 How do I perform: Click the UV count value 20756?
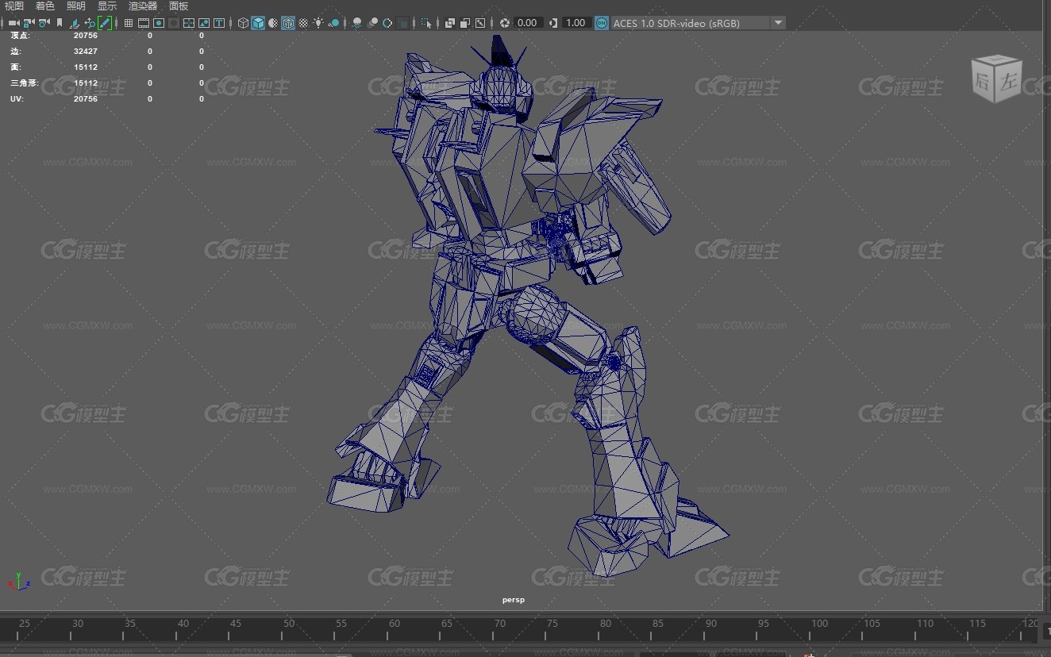(x=86, y=99)
